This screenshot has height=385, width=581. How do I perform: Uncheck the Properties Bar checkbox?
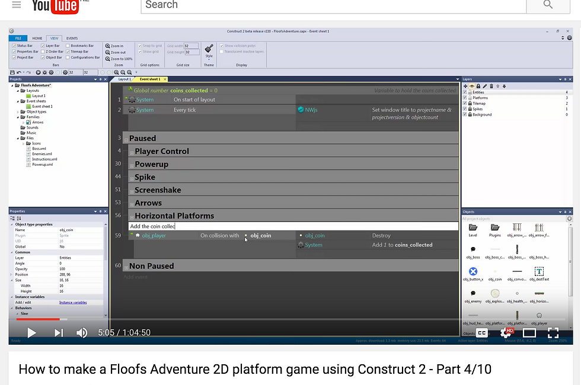pos(14,52)
